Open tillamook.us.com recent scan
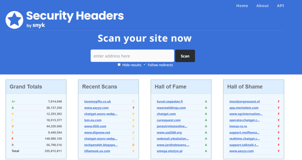 [x=97, y=151]
